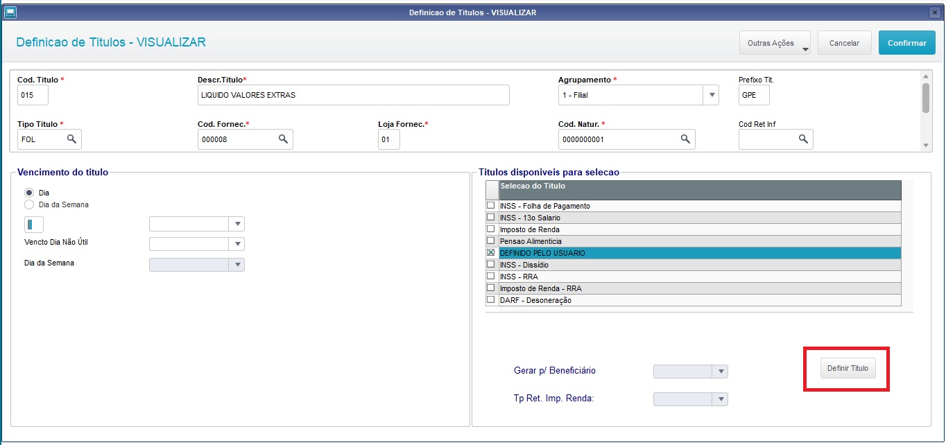The width and height of the screenshot is (946, 445).
Task: Click the lookup magnifier in Cod. Fornec. field
Action: 283,139
